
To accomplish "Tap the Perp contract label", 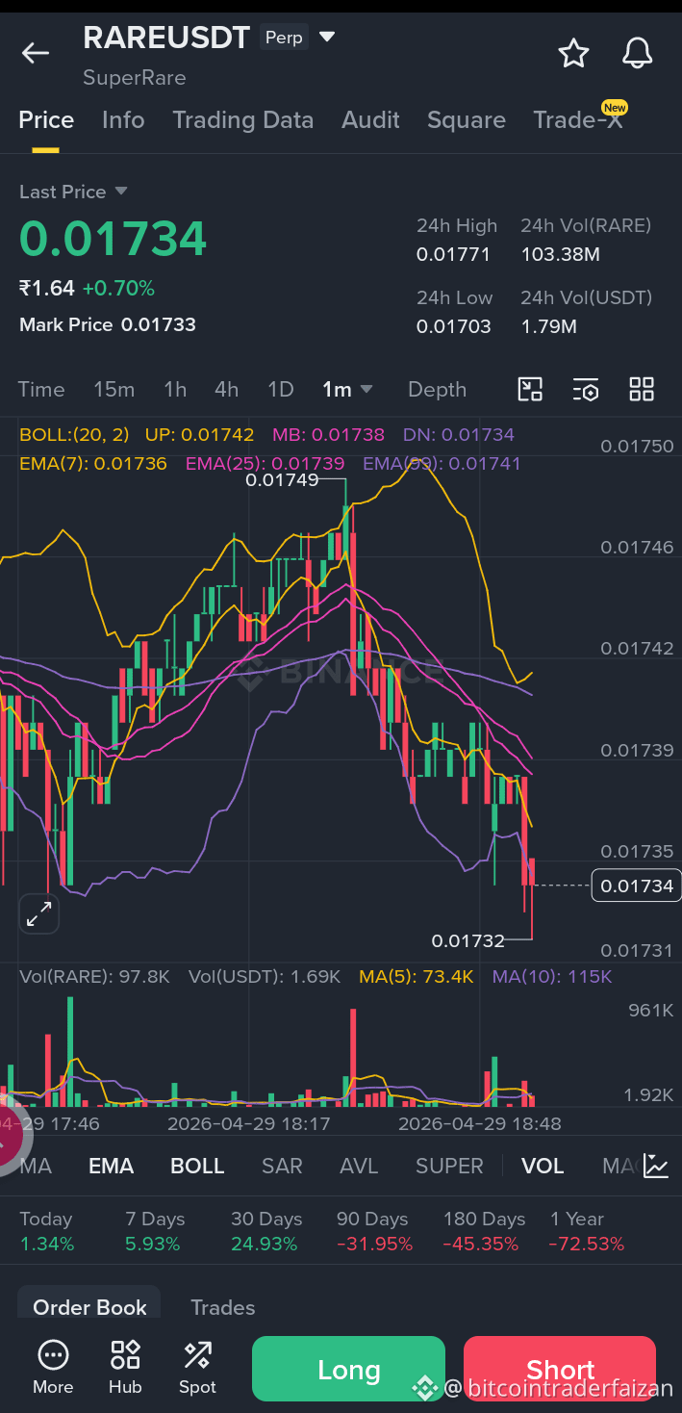I will pos(284,38).
